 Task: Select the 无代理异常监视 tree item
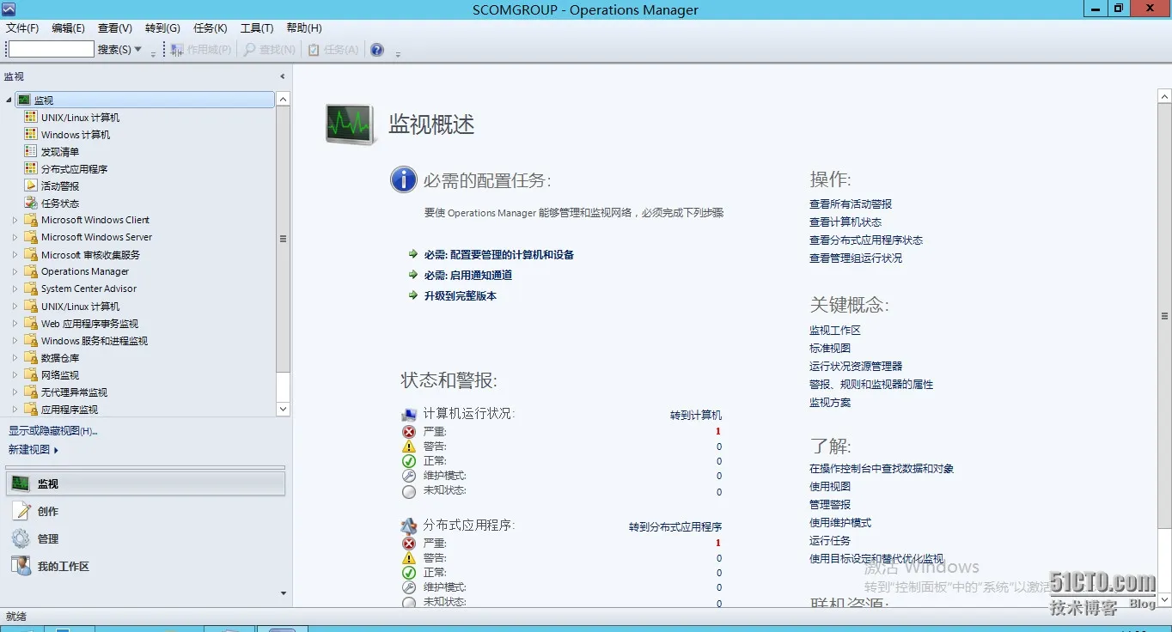(x=75, y=392)
